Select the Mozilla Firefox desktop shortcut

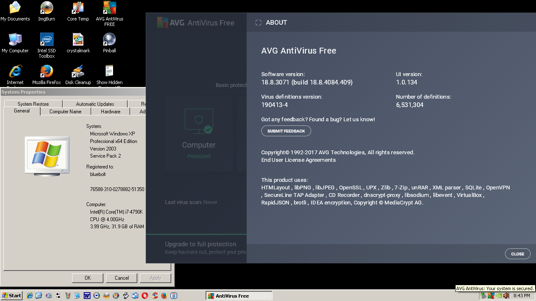(x=46, y=75)
